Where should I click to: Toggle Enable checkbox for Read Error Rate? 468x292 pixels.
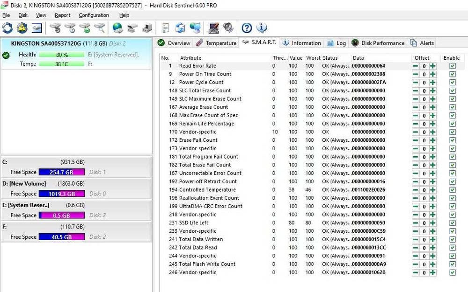coord(453,66)
